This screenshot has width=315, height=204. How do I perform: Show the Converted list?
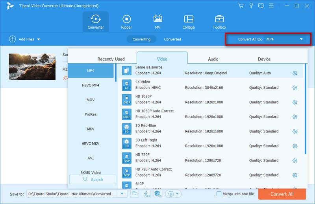pos(172,39)
